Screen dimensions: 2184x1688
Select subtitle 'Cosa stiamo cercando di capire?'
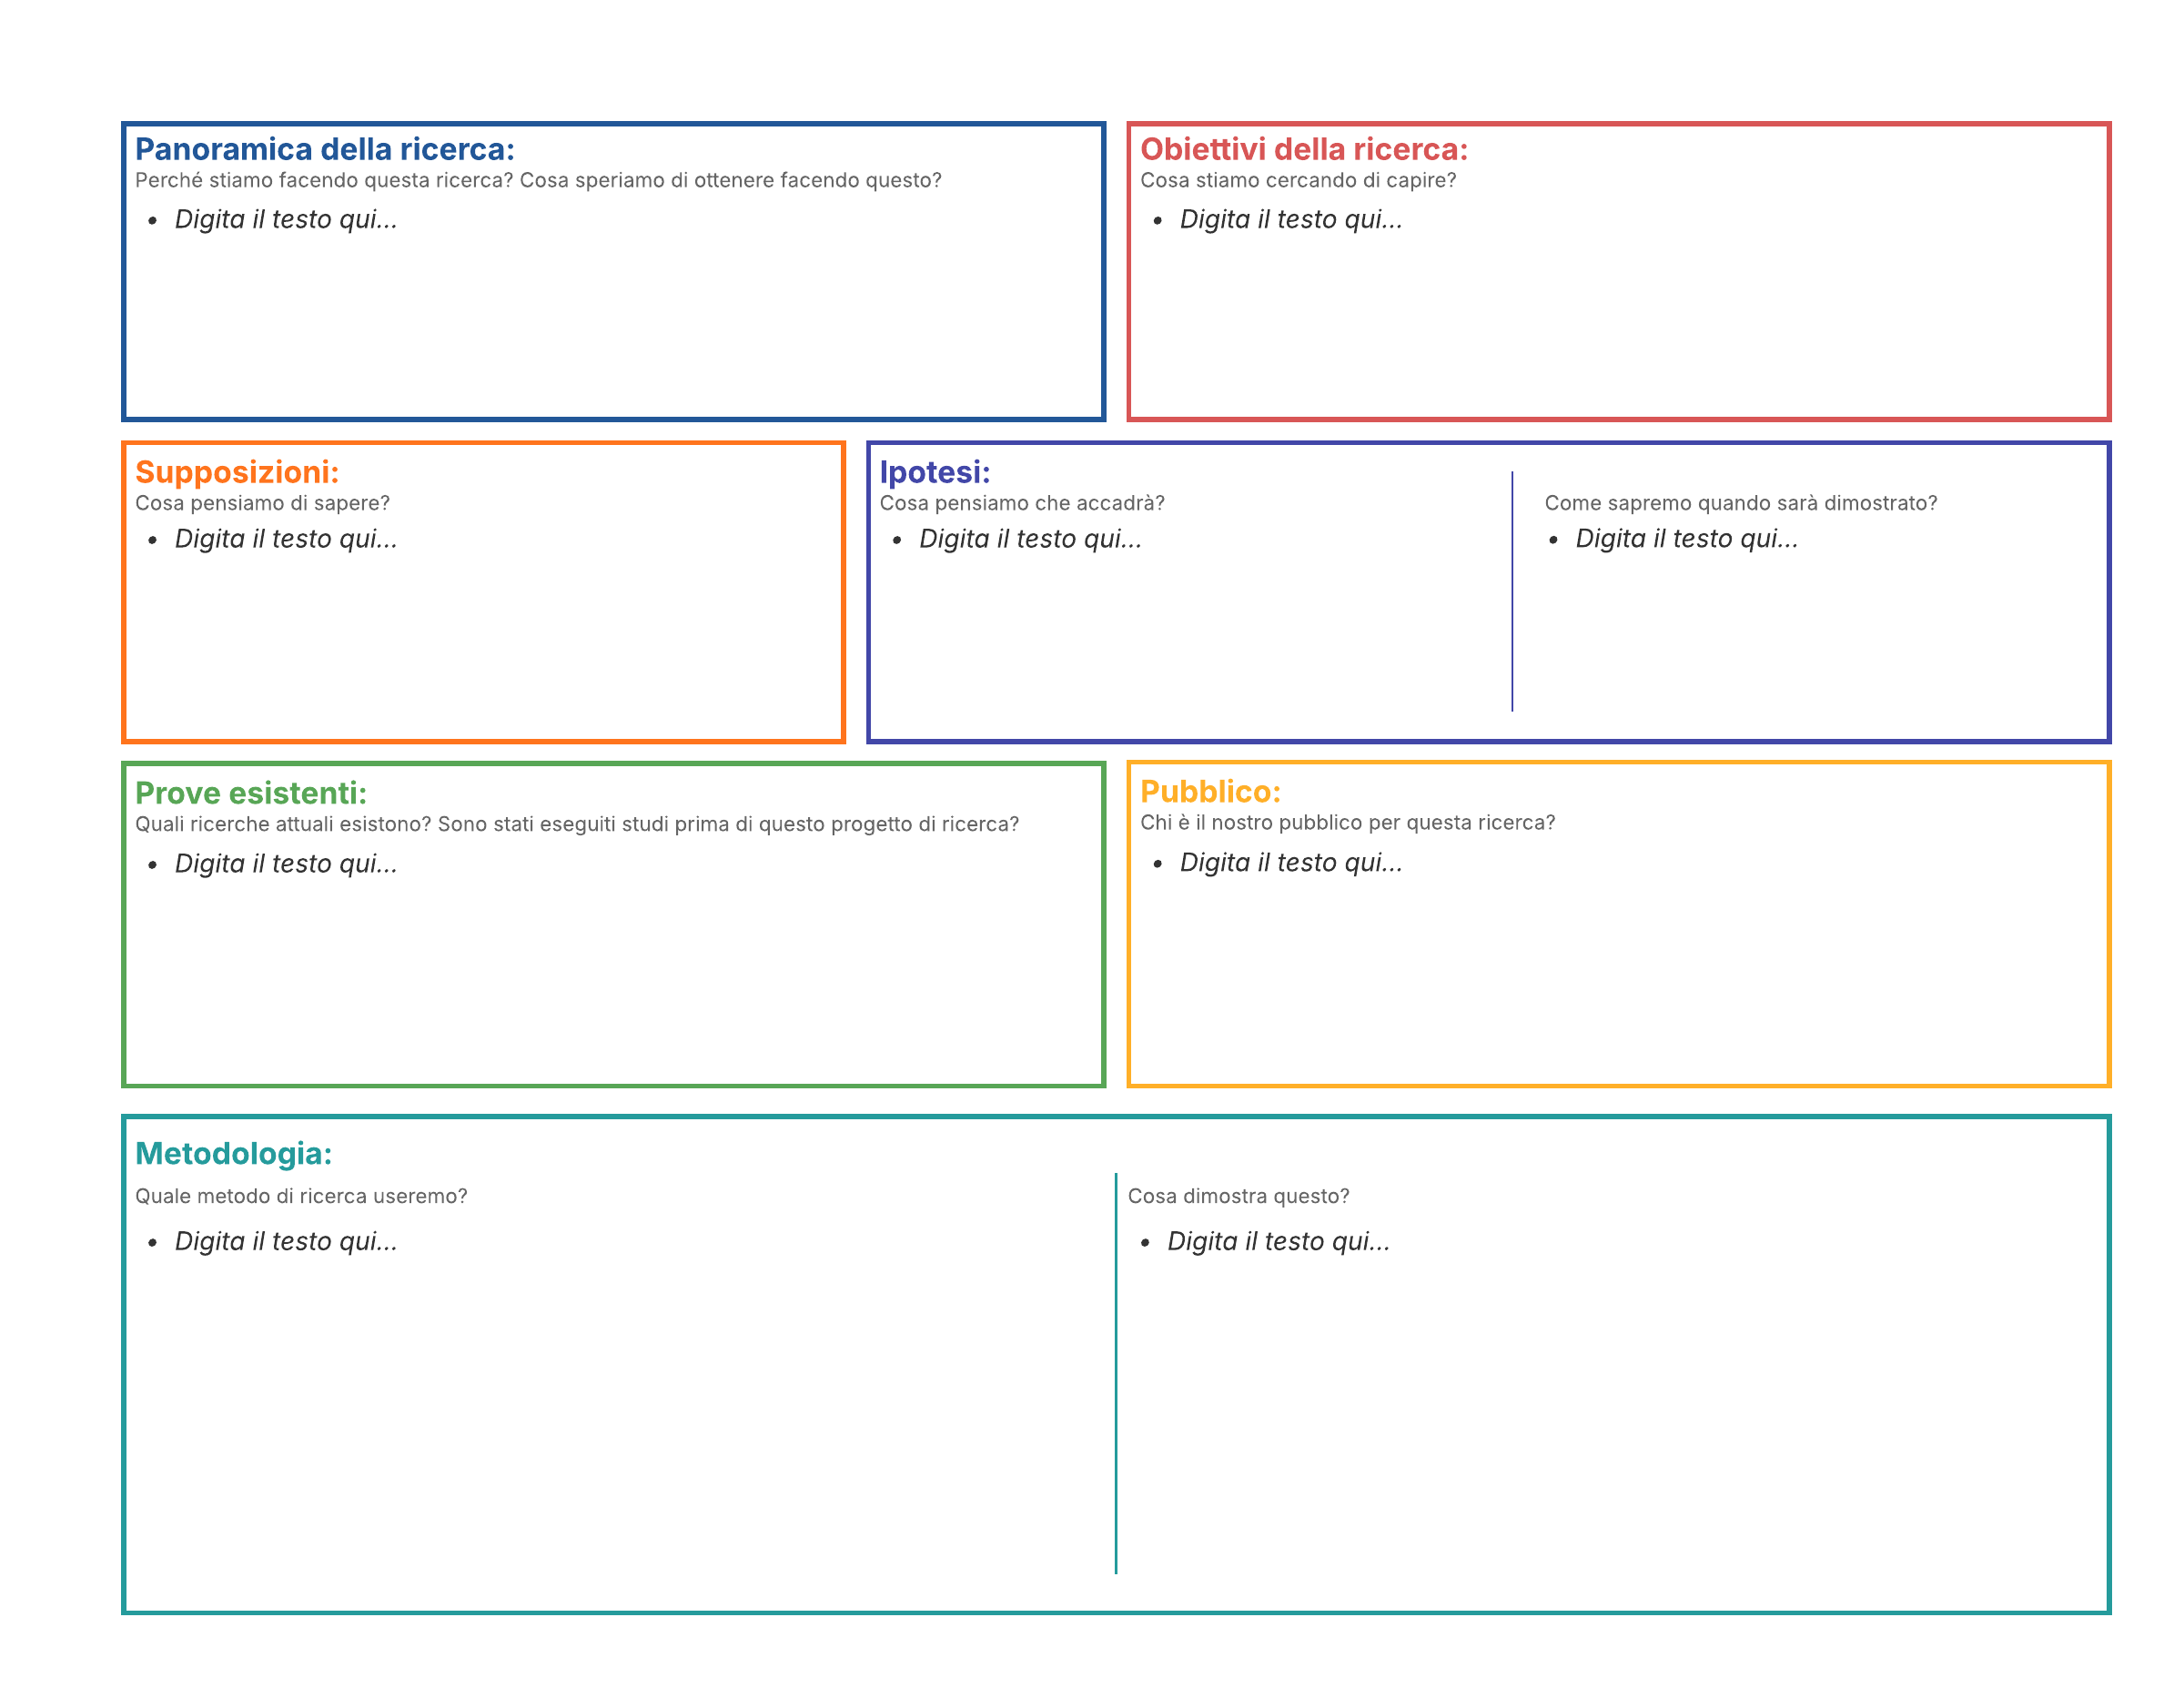point(1298,180)
